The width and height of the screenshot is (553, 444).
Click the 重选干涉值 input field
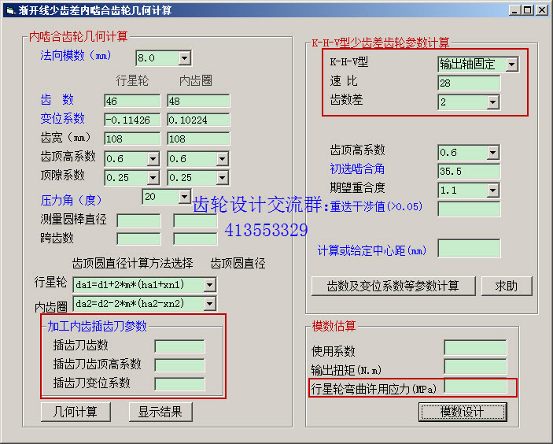[469, 209]
